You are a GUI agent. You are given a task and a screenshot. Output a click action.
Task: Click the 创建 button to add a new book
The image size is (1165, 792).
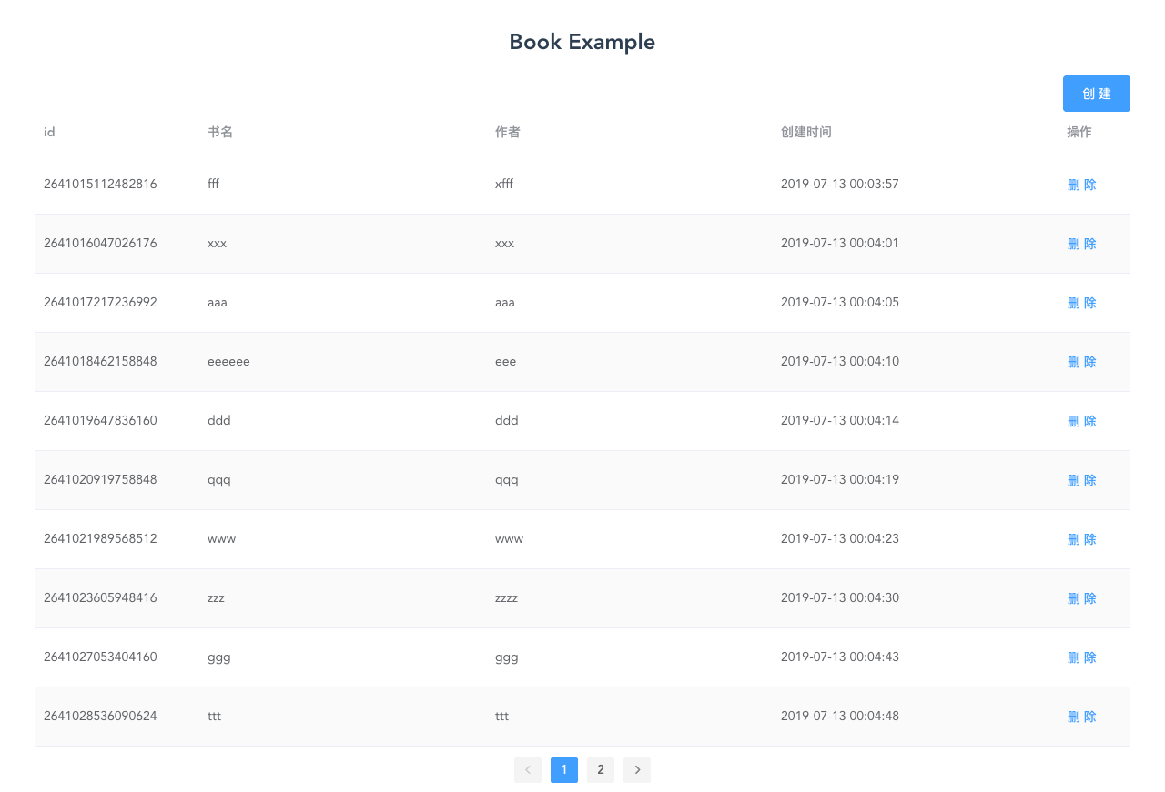[x=1096, y=94]
